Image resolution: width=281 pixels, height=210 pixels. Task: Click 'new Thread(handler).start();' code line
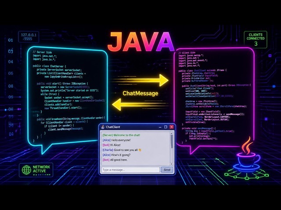[x=63, y=108]
